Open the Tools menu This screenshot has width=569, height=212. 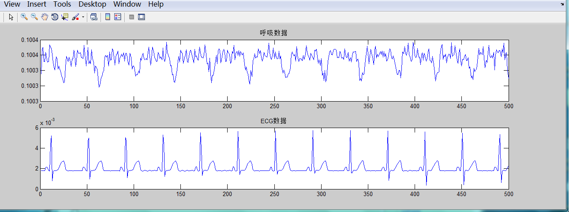(63, 4)
